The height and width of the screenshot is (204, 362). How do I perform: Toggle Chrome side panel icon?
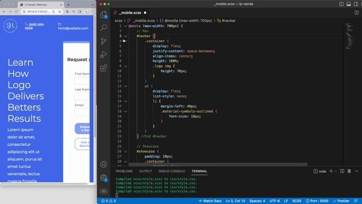80,11
